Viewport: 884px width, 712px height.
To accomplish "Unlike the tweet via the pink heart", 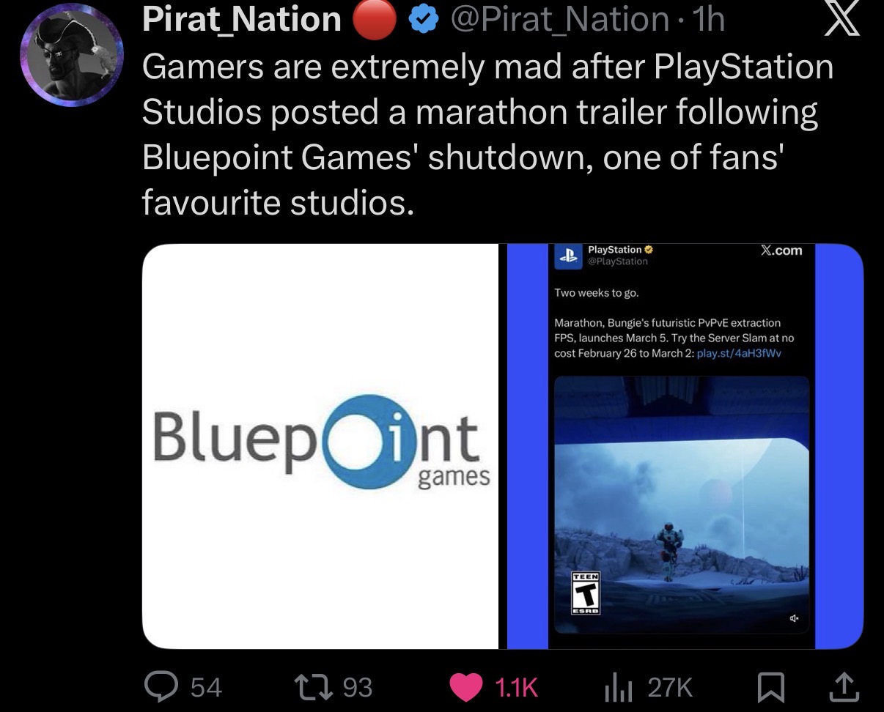I will [x=465, y=686].
